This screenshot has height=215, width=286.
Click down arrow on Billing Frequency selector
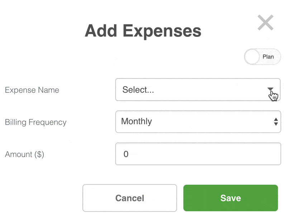click(276, 124)
